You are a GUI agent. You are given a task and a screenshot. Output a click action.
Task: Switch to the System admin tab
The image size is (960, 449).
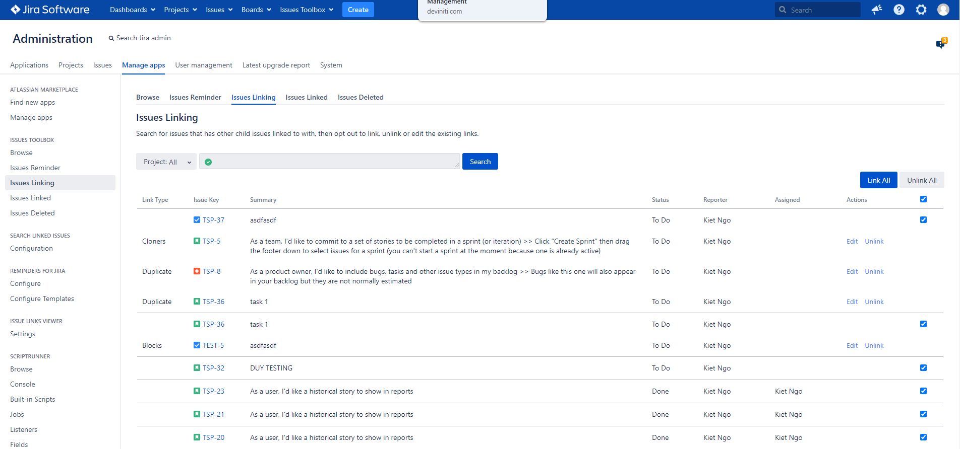331,65
